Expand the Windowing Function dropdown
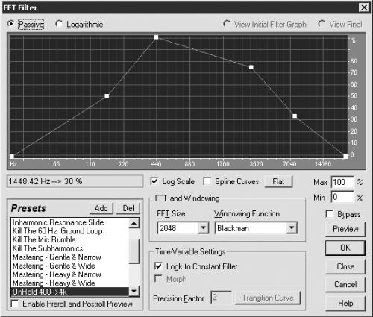 292,227
